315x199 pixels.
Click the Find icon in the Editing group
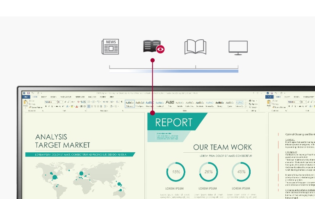tap(253, 101)
